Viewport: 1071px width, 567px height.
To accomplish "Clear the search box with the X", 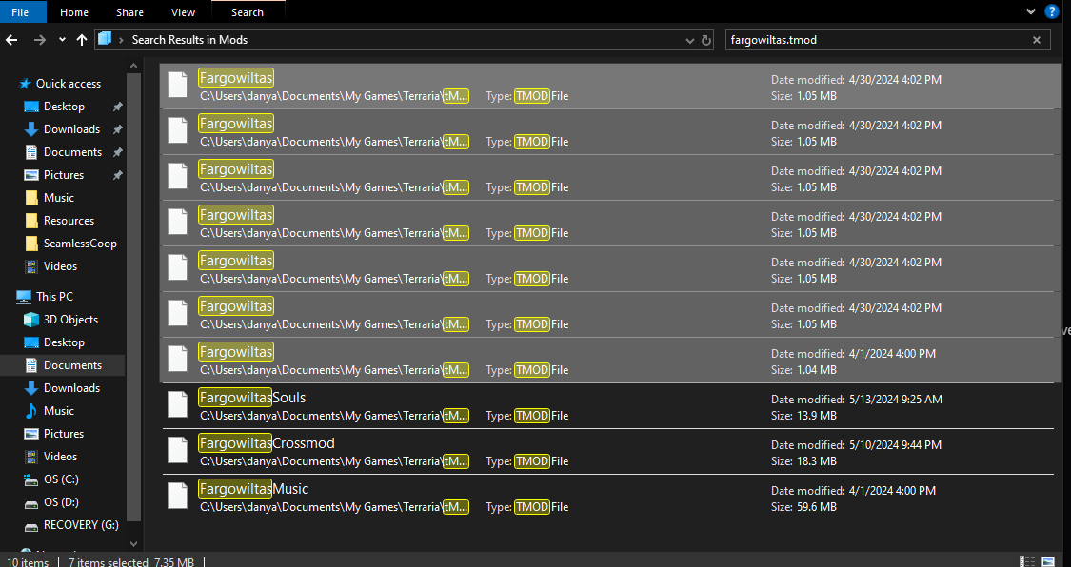I will (x=1036, y=40).
